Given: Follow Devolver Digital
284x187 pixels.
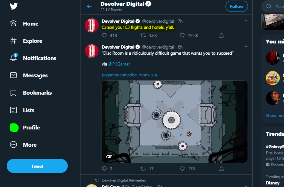Looking at the screenshot, I should (x=236, y=6).
